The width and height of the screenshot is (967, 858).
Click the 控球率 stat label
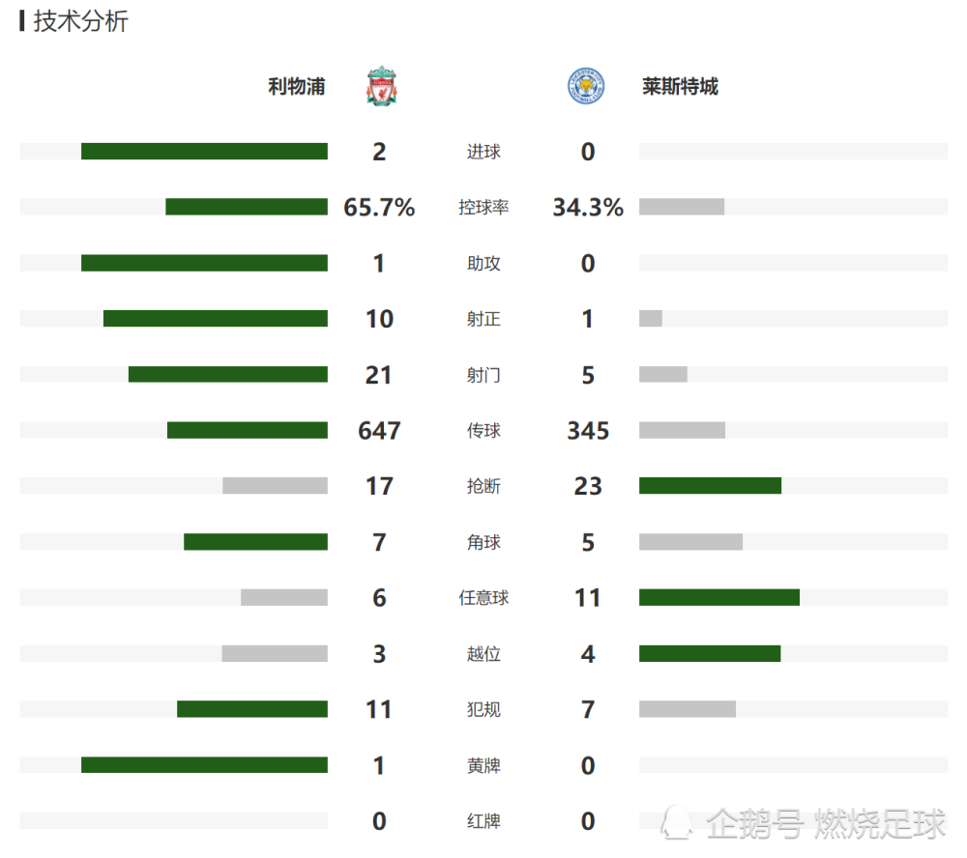[484, 207]
